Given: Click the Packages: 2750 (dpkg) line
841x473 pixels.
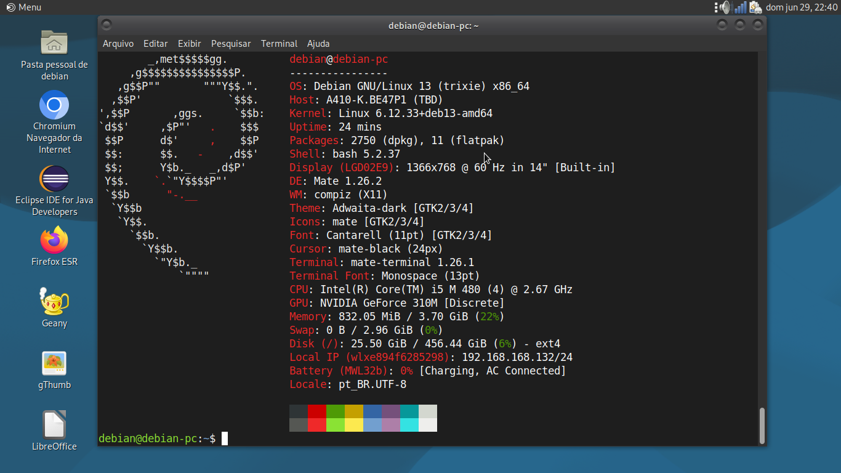Looking at the screenshot, I should 397,140.
